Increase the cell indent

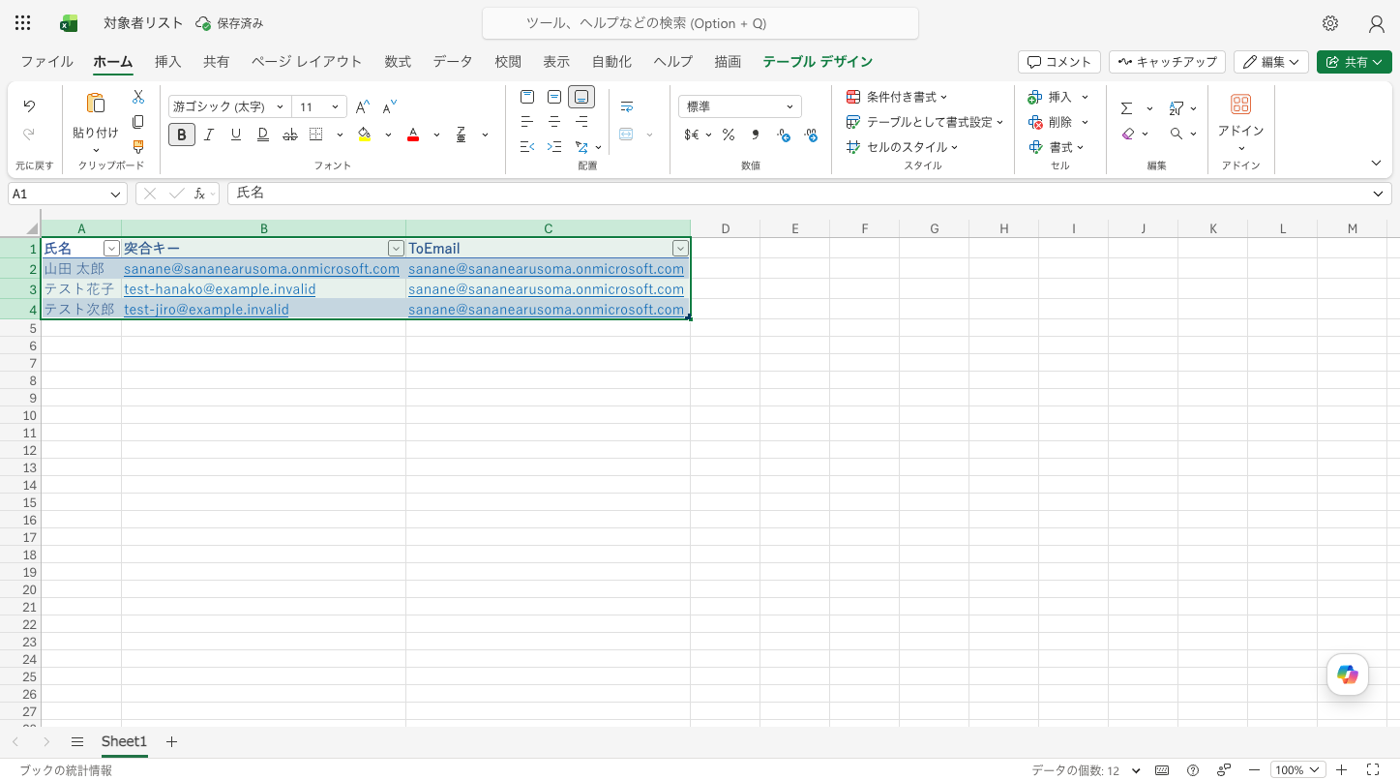(x=554, y=147)
